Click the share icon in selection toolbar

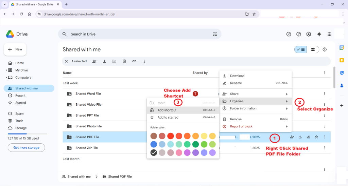pos(94,61)
